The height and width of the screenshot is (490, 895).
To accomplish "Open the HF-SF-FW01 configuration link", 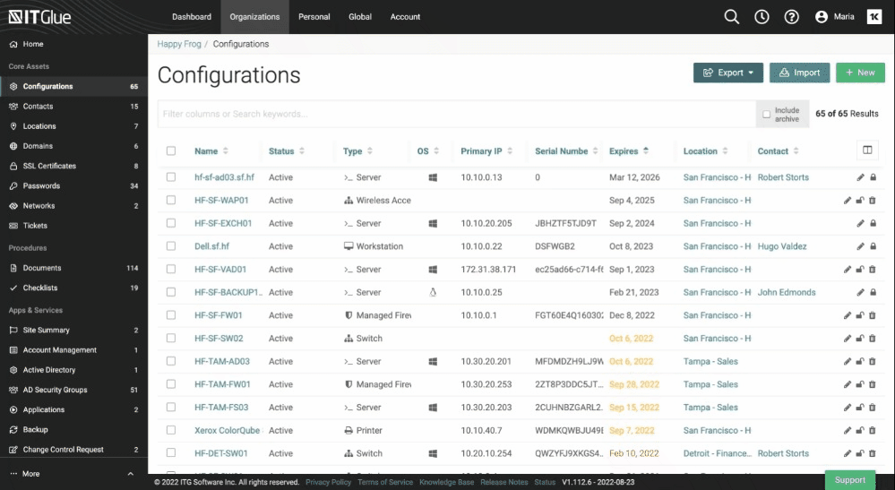I will (219, 315).
